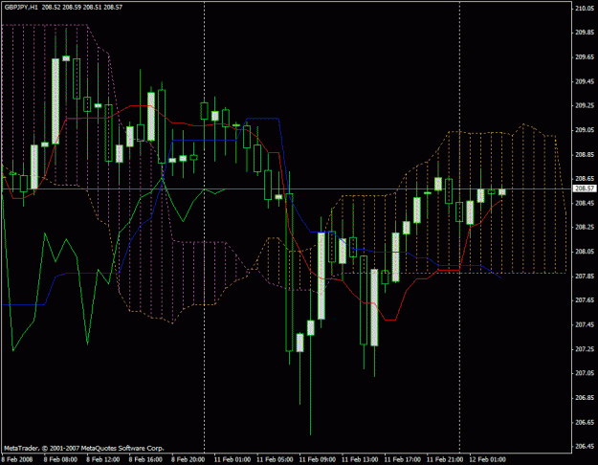Click the 11 Feb 05:00 time label
598x465 pixels.
point(275,459)
